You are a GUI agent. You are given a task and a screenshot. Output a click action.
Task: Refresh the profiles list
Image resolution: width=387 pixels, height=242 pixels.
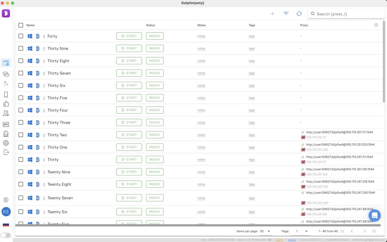point(299,14)
